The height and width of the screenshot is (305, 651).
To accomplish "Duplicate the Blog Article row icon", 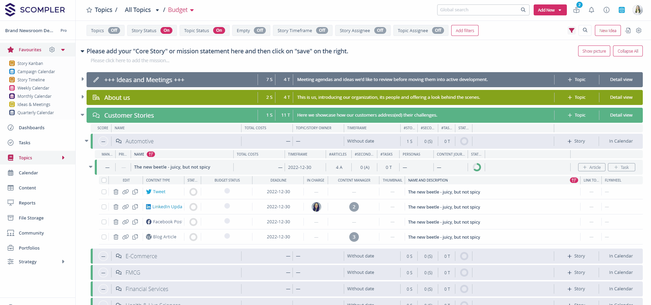I will pos(135,237).
